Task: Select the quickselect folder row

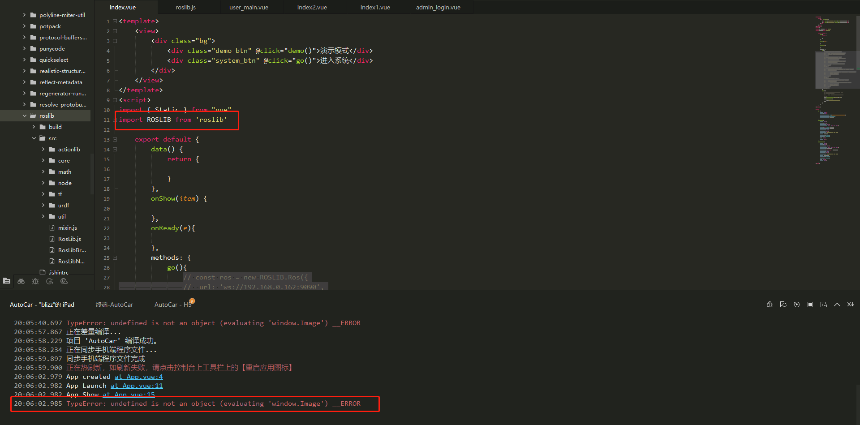Action: pyautogui.click(x=45, y=60)
